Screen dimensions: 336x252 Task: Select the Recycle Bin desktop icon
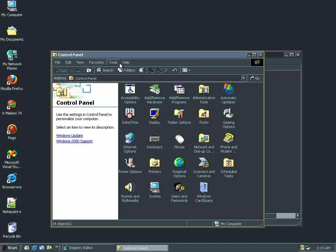click(x=12, y=230)
